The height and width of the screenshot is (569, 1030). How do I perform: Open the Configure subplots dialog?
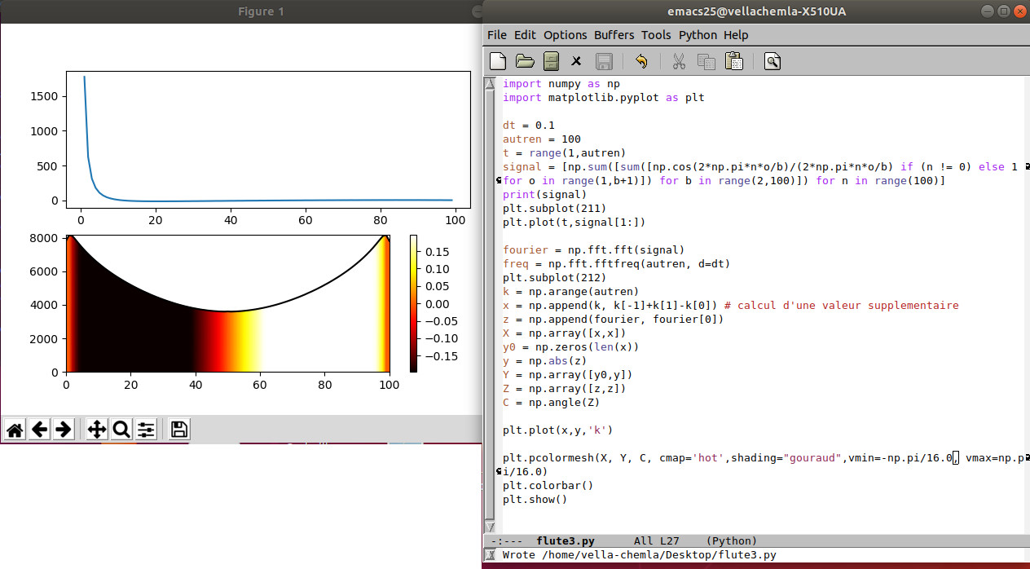point(146,430)
